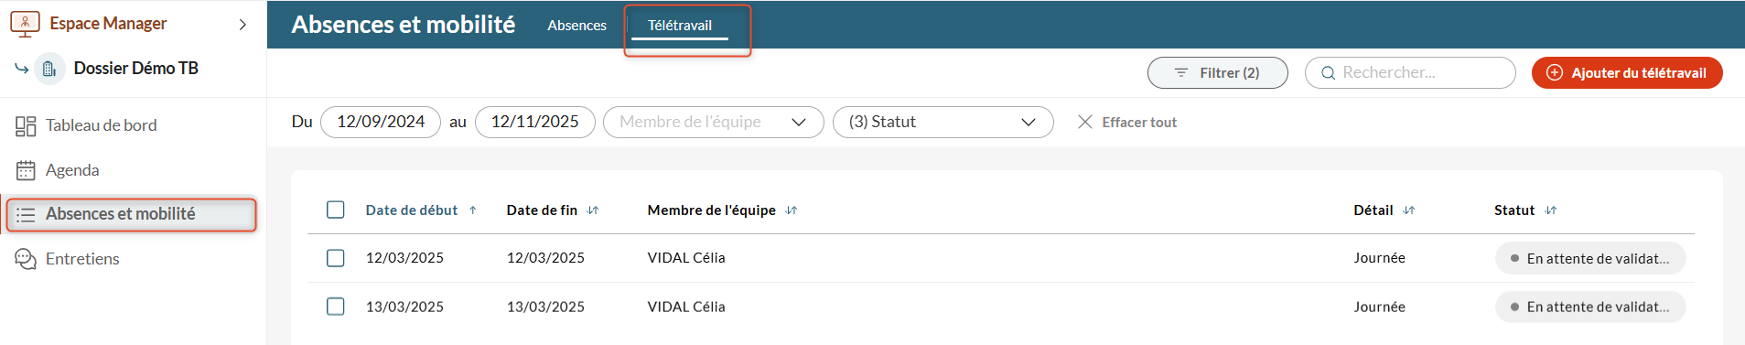Viewport: 1745px width, 345px height.
Task: Check the 12/03/2025 VIDAL Célia row
Action: (336, 258)
